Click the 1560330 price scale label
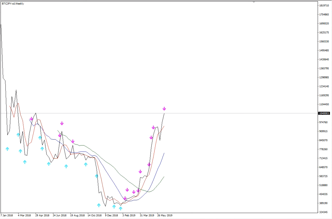 pyautogui.click(x=323, y=42)
